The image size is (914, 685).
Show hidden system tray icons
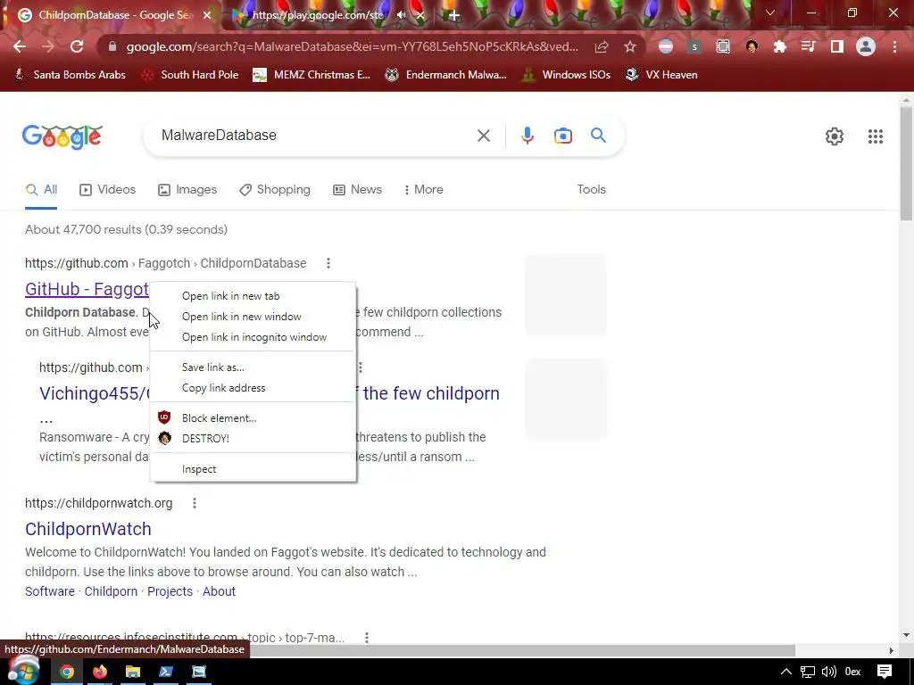tap(785, 672)
